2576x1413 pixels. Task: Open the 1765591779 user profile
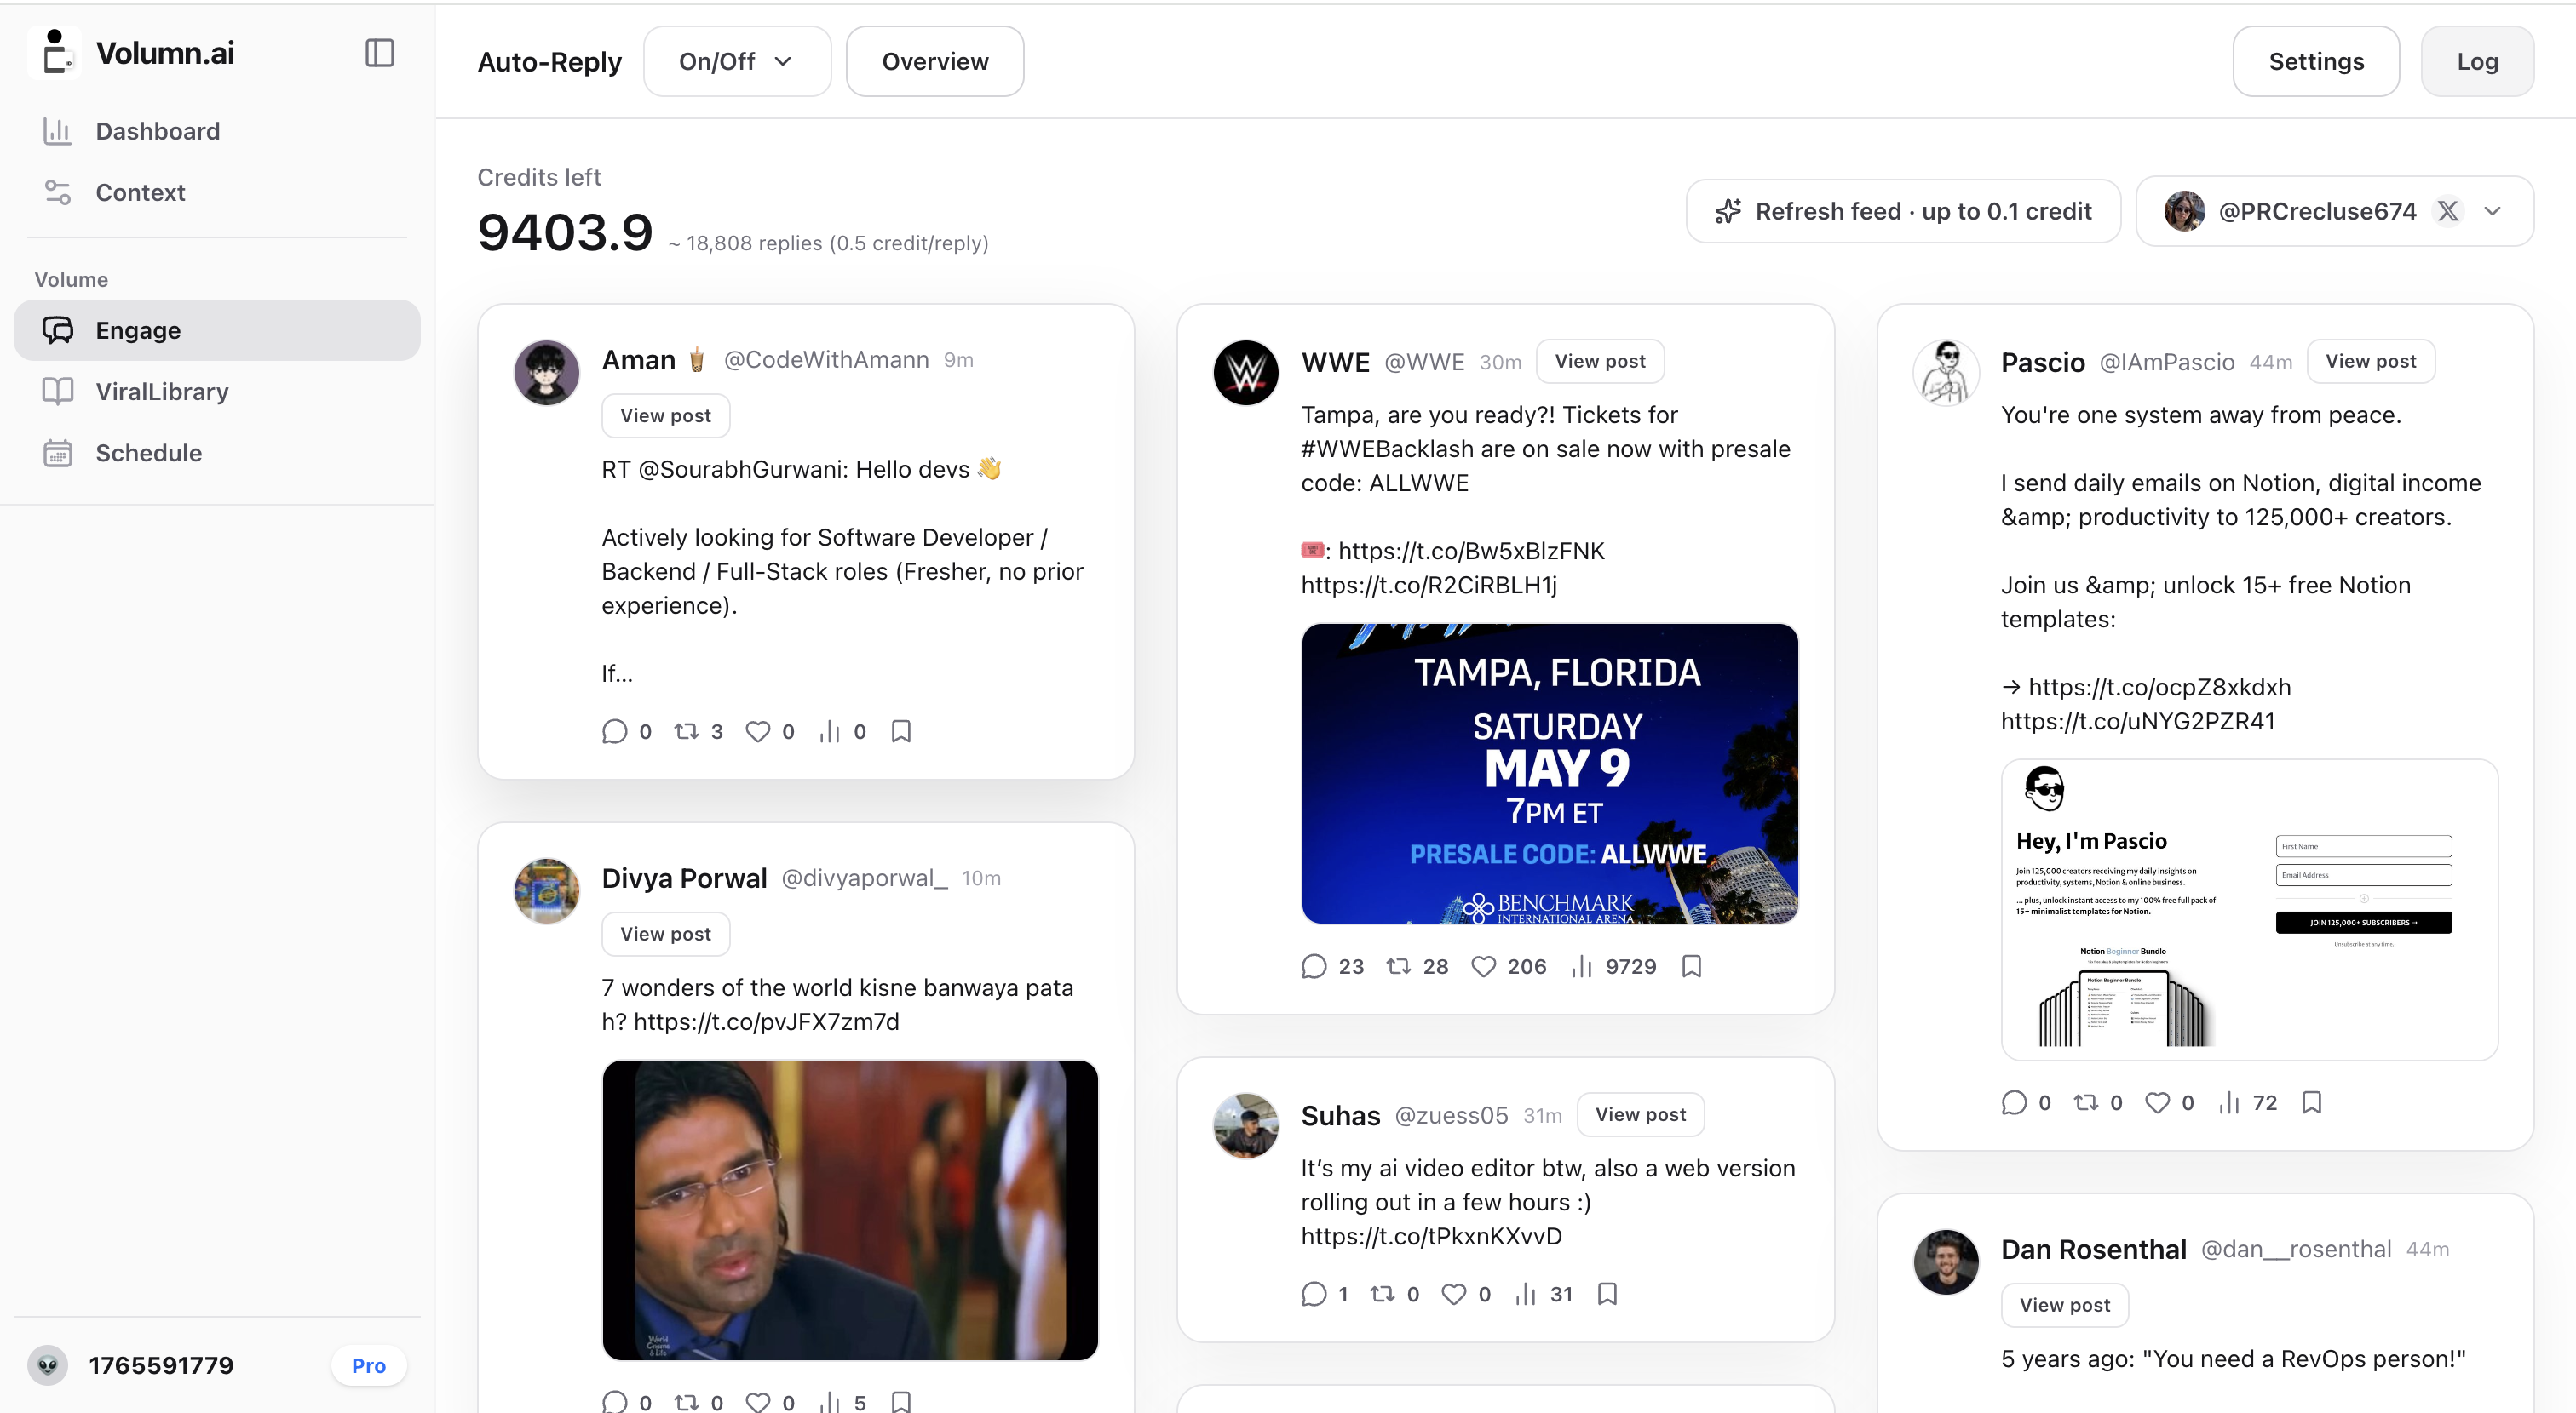[160, 1365]
